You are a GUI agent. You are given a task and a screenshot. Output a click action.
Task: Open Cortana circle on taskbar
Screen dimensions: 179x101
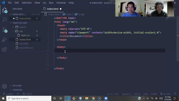click(x=55, y=98)
